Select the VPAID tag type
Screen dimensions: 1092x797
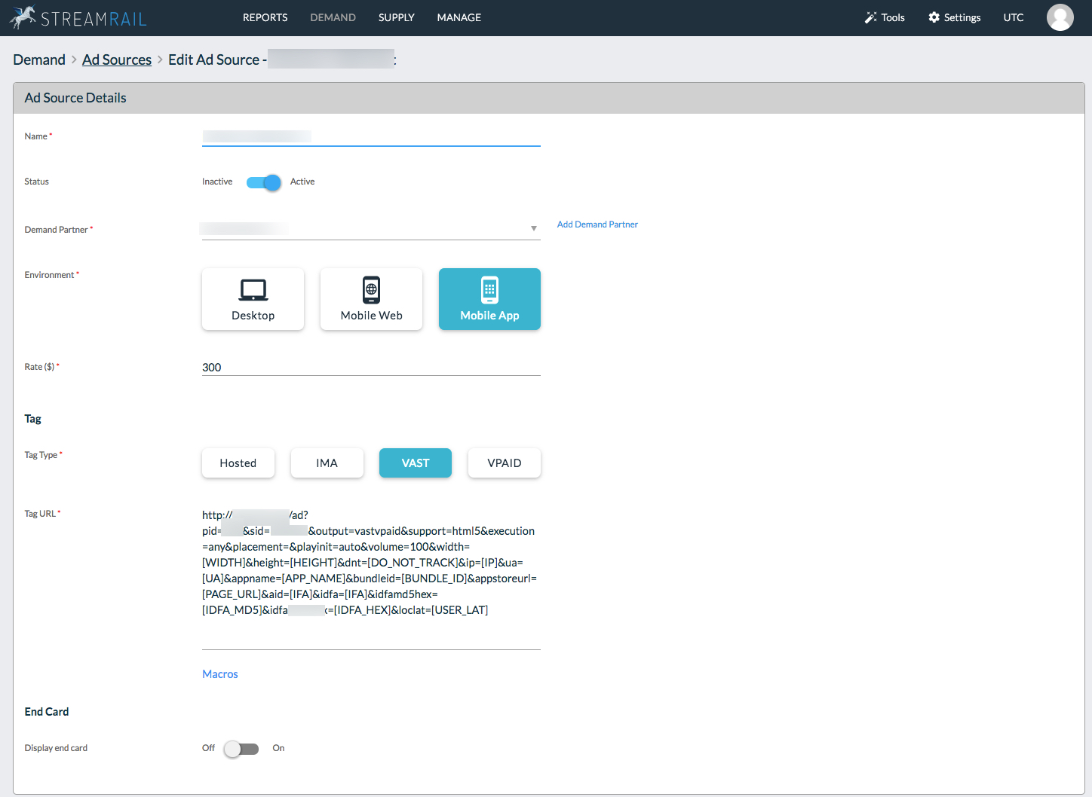click(504, 463)
